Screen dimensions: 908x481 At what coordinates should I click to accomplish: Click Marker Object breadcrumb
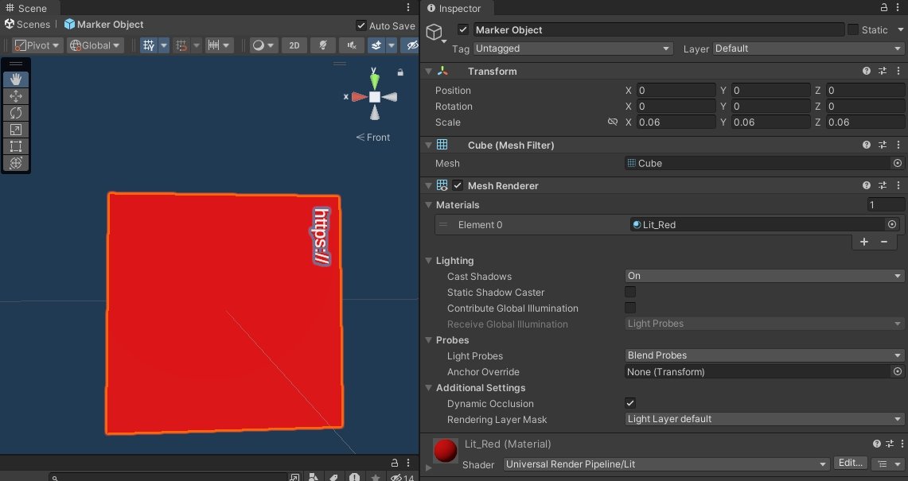tap(104, 25)
